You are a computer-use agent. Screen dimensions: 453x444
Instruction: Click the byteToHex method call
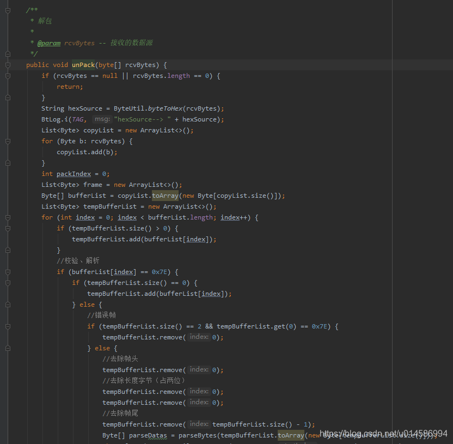point(166,108)
